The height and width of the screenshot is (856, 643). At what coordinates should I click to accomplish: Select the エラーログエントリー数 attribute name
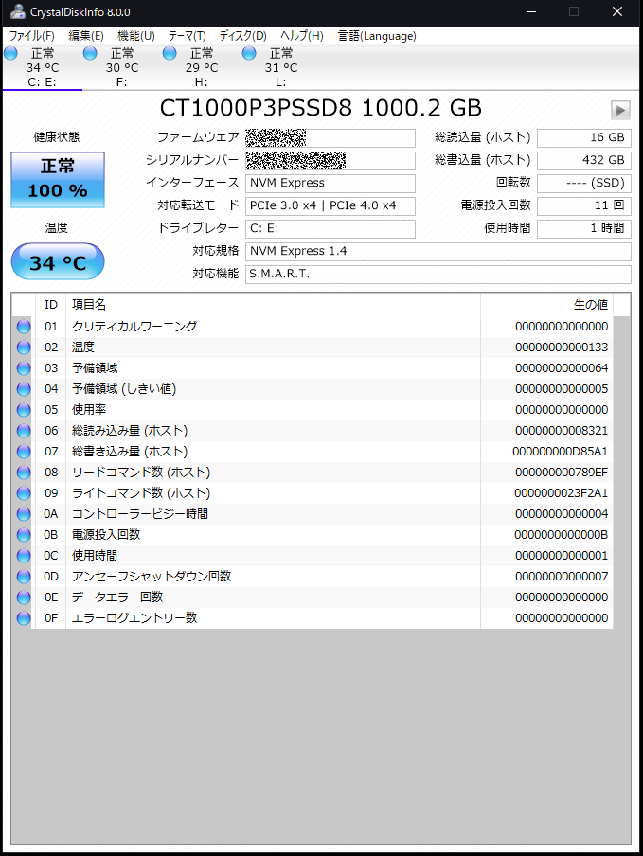tap(134, 618)
